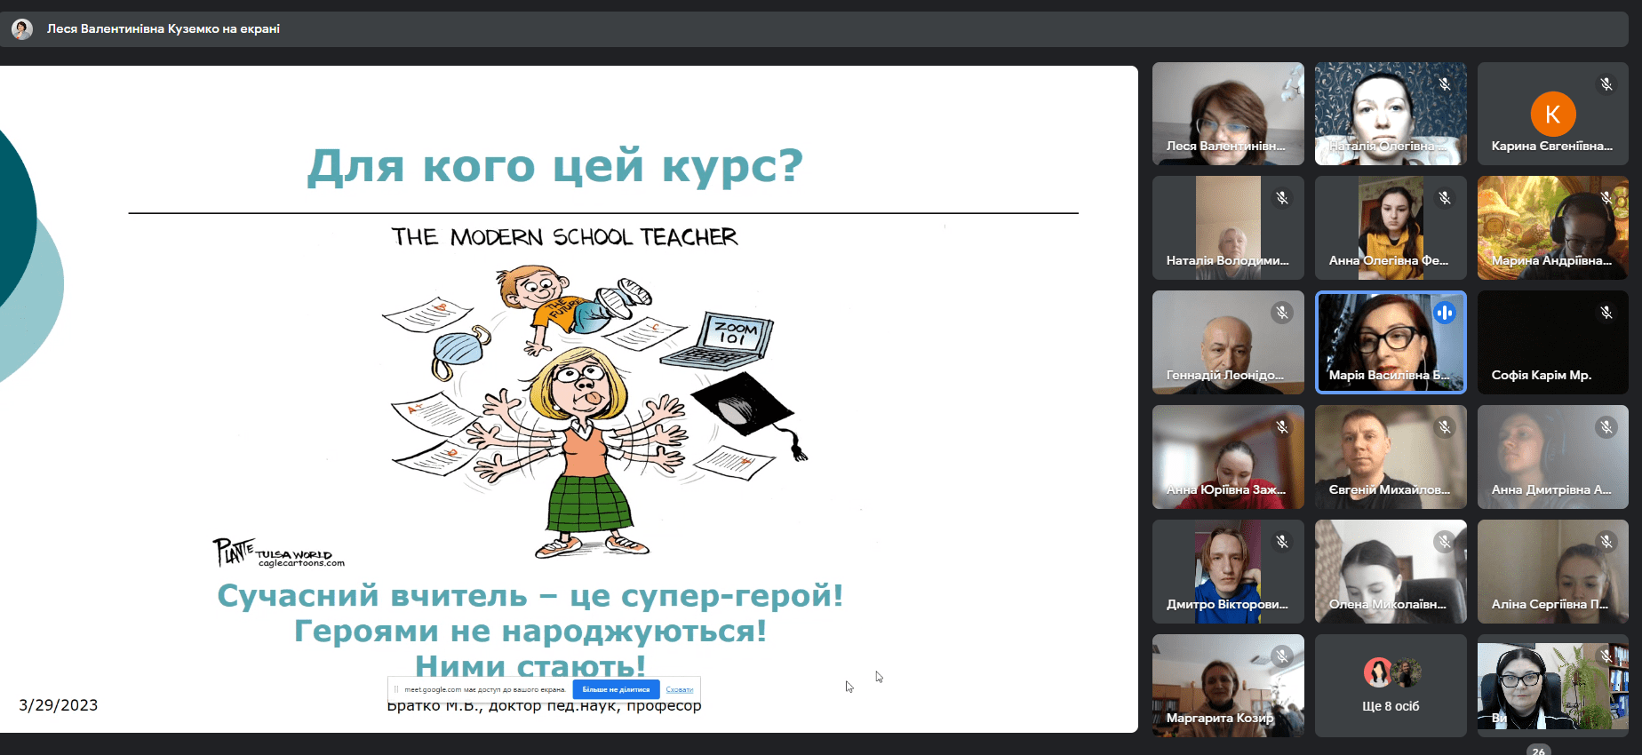The width and height of the screenshot is (1642, 755).
Task: Expand the 'Ще 8 осіб' participants tile
Action: (x=1391, y=686)
